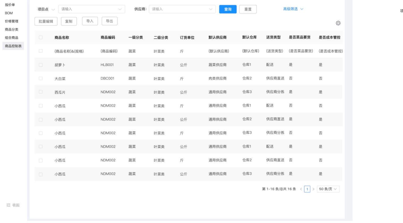
Task: Open the 50 条/页 page size dropdown
Action: [x=328, y=189]
